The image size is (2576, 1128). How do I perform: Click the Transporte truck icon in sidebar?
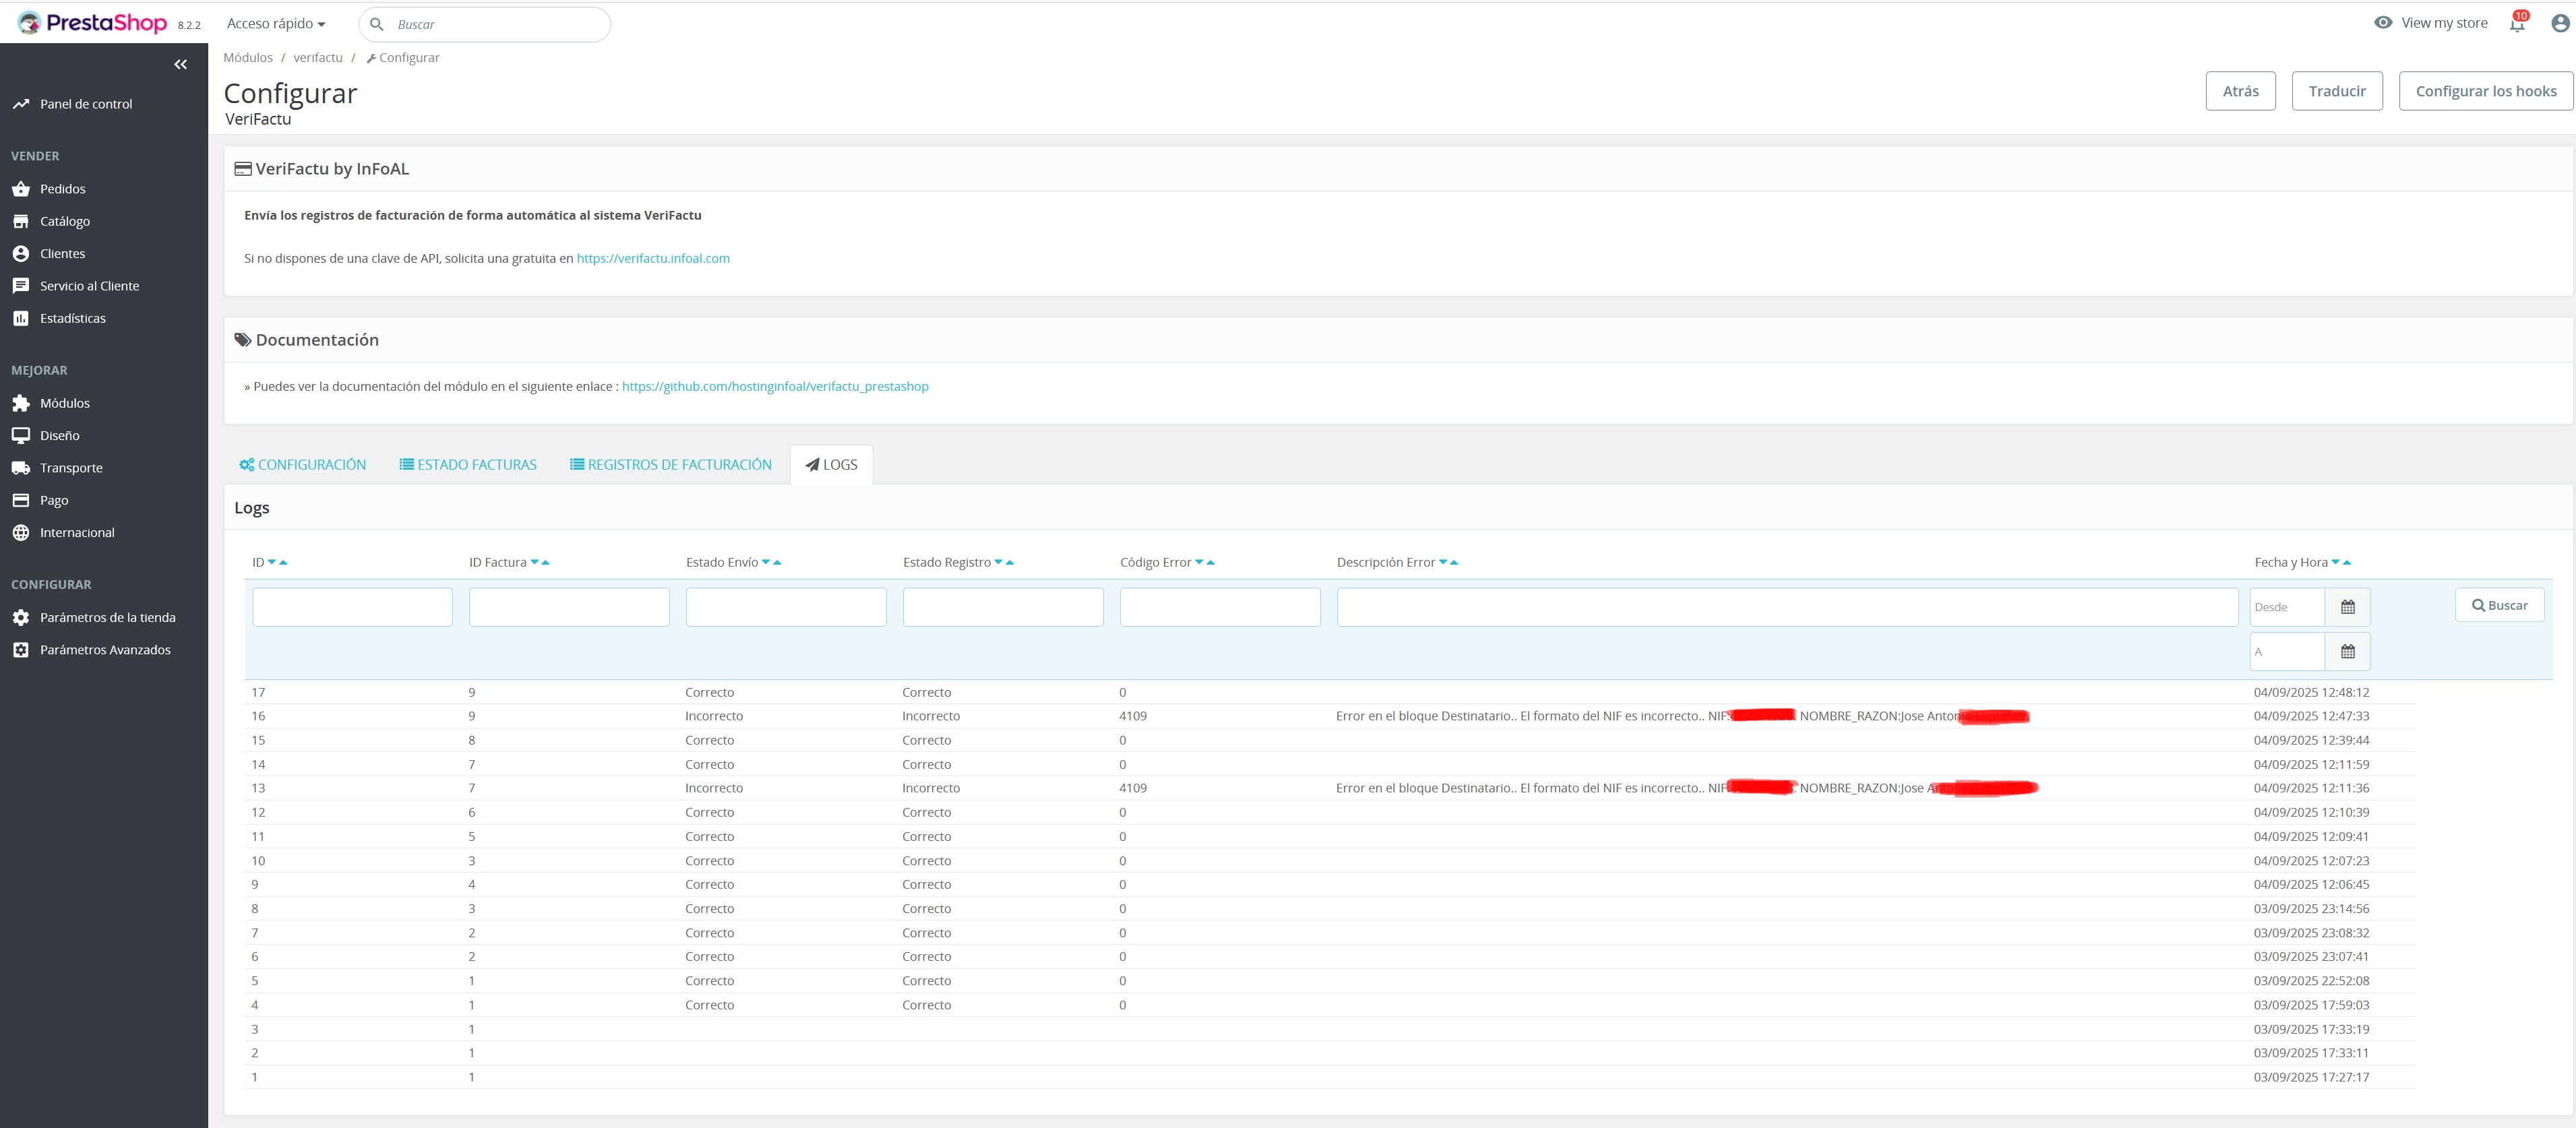pos(21,468)
